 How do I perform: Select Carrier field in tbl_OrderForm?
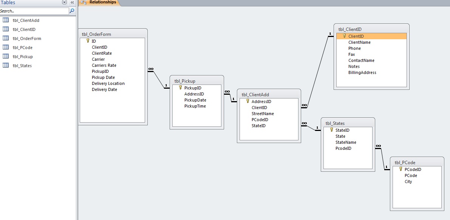point(112,59)
